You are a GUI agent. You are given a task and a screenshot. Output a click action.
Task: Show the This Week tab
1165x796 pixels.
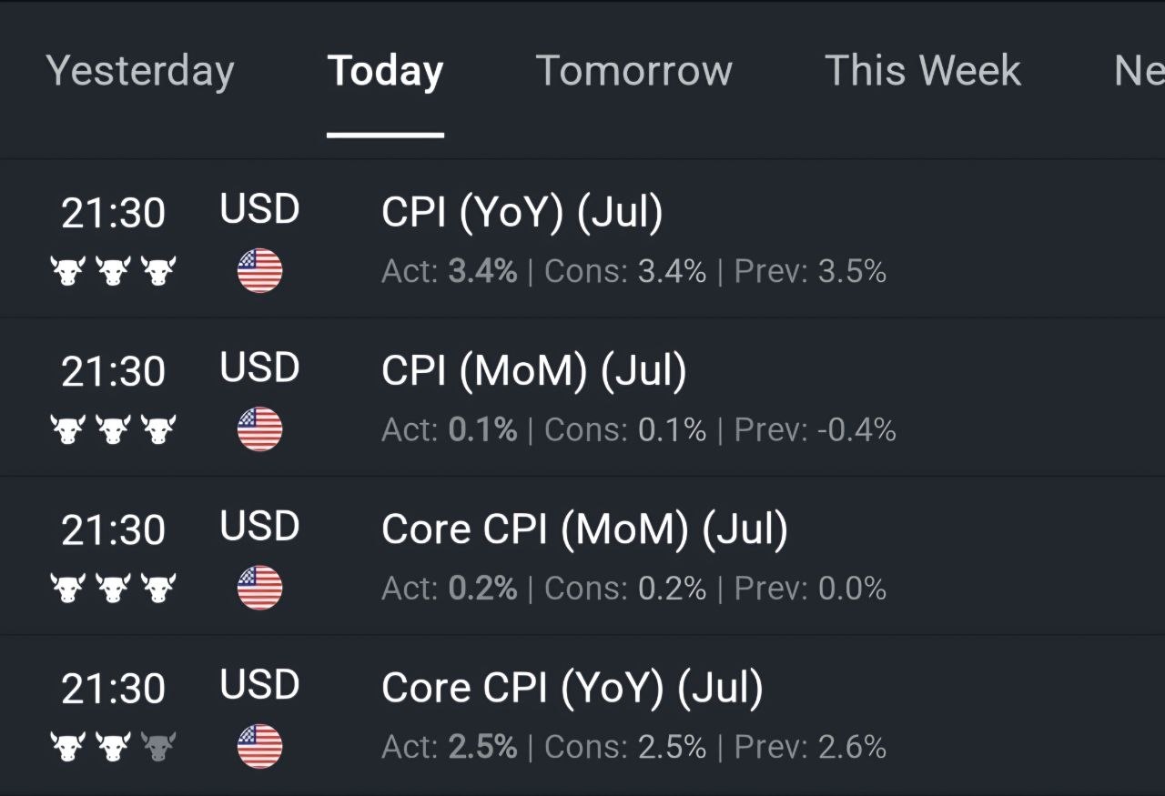[923, 71]
